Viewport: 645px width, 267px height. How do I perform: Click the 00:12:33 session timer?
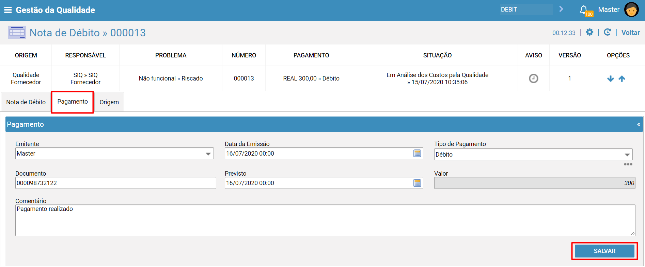[x=564, y=33]
